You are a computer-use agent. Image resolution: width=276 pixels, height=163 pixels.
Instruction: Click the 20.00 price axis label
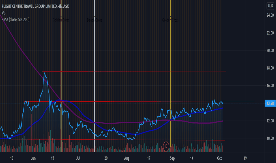pos(270,51)
